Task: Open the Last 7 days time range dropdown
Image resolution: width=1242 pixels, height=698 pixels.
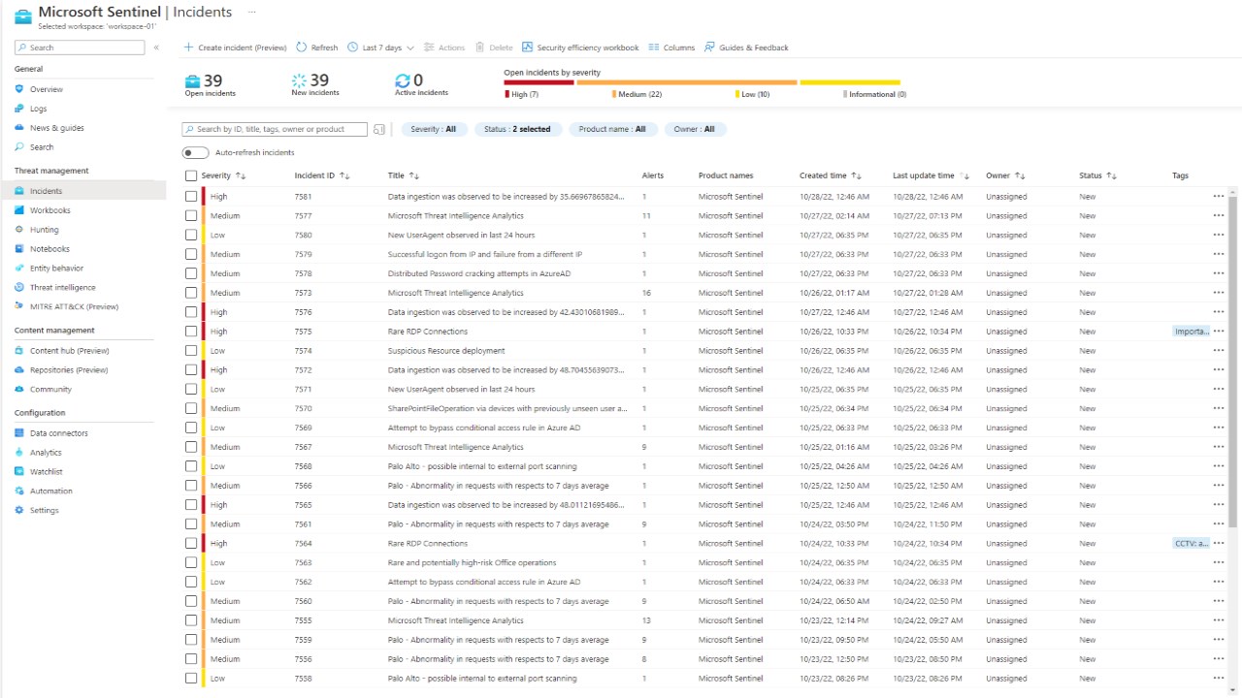Action: 380,48
